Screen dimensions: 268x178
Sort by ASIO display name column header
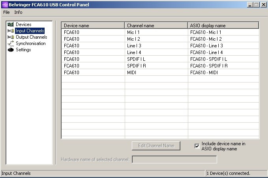[x=223, y=26]
